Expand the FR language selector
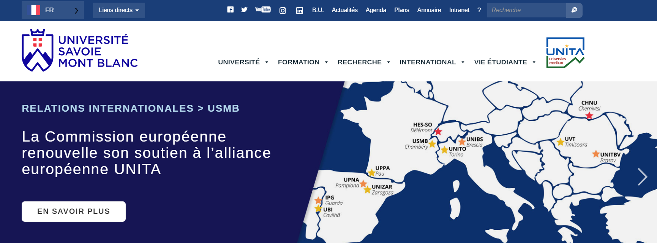This screenshot has height=243, width=657. 53,10
